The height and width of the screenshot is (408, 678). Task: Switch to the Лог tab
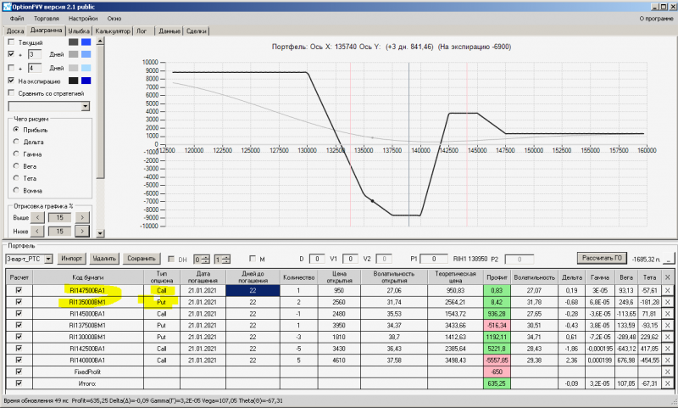click(x=142, y=31)
